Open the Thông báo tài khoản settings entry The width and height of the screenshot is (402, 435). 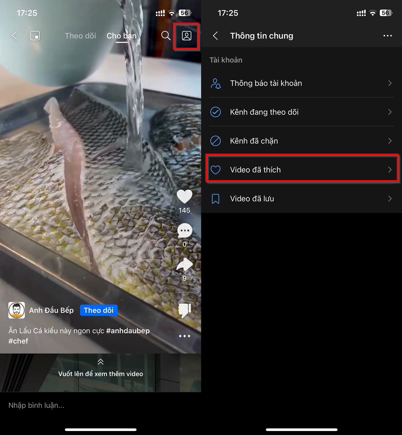pos(266,83)
